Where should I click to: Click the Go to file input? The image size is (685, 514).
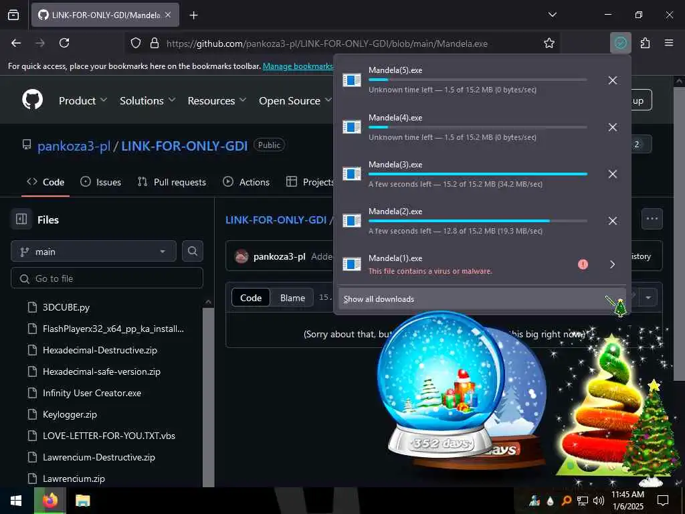107,278
